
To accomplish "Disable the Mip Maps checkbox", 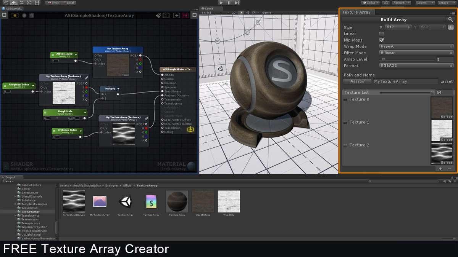I will [x=381, y=40].
